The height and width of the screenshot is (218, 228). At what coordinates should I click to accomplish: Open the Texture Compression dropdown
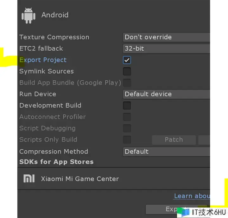coord(166,37)
